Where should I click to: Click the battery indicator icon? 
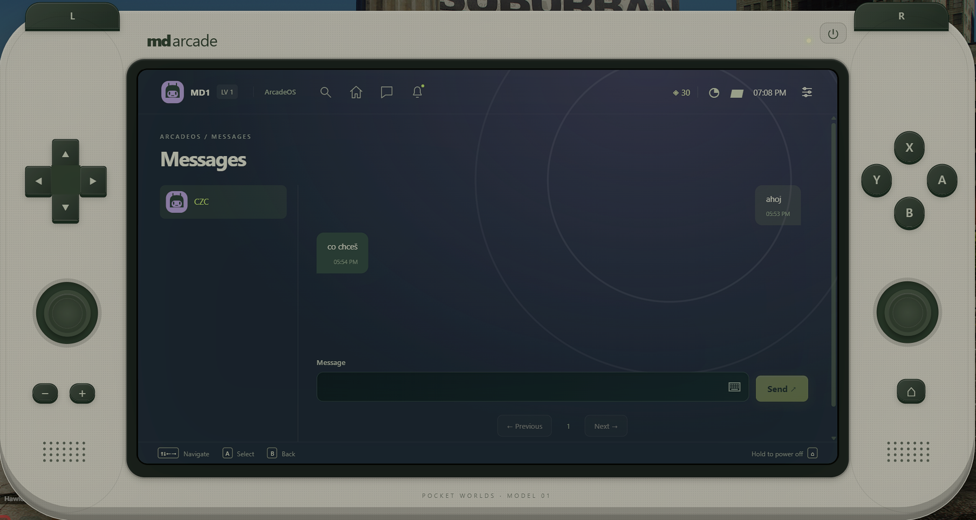click(x=736, y=93)
